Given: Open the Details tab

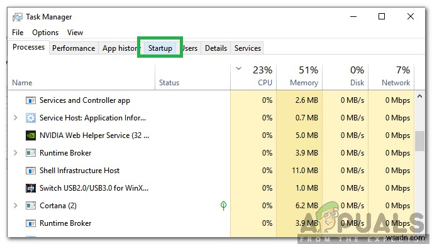Looking at the screenshot, I should [216, 48].
